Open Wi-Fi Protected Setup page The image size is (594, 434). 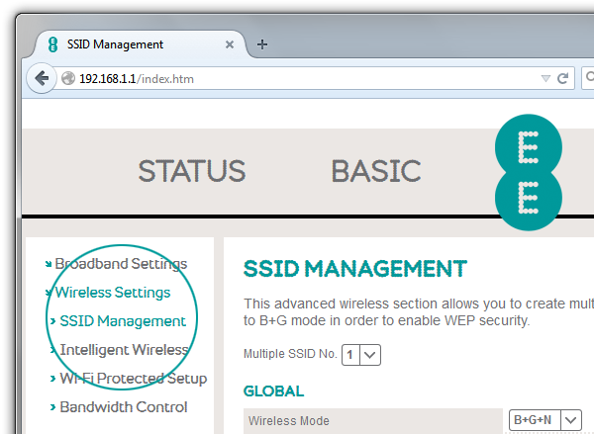tap(134, 379)
